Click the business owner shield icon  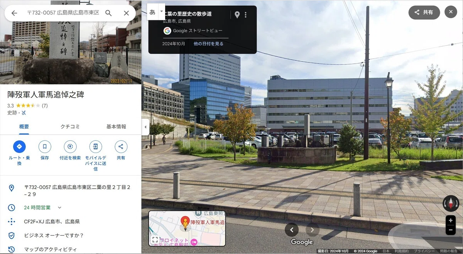click(x=12, y=235)
